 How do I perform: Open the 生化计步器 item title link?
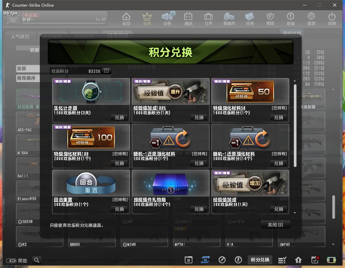pyautogui.click(x=66, y=108)
